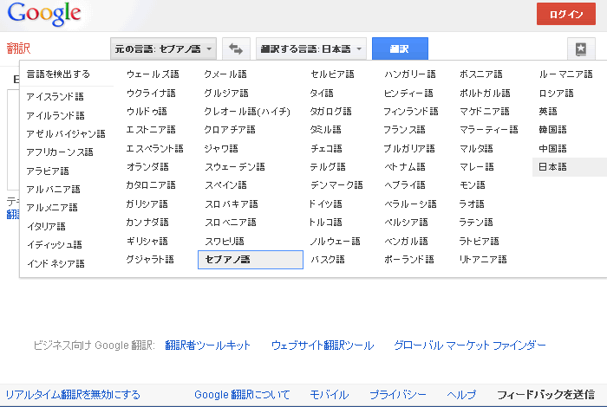Viewport: 607px width, 407px height.
Task: Choose アルバニア語 language
Action: click(53, 190)
